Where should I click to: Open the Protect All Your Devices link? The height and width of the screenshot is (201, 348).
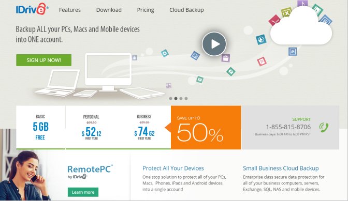[173, 168]
